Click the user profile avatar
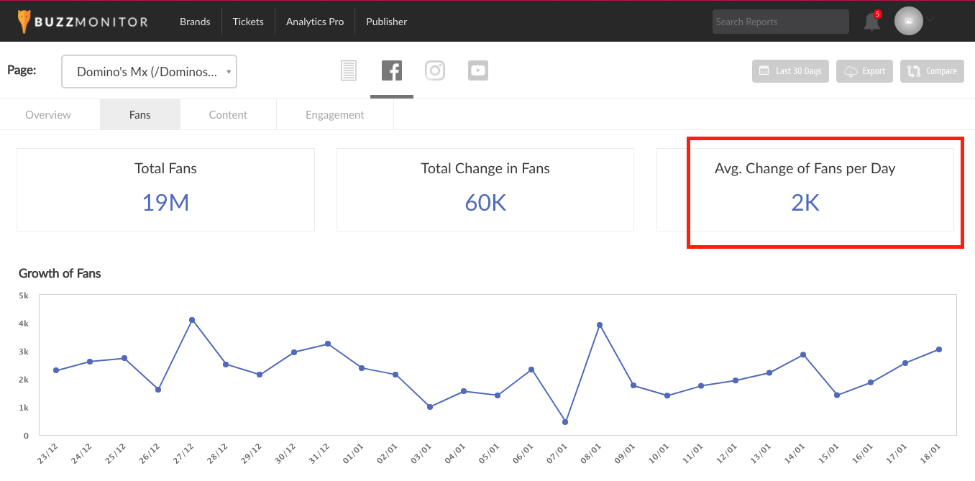Viewport: 975px width, 481px height. (x=908, y=22)
